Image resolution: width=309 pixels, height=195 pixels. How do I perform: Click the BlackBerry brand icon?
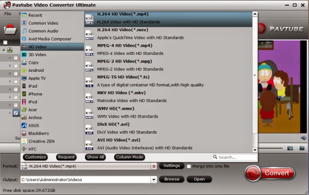pos(24,133)
